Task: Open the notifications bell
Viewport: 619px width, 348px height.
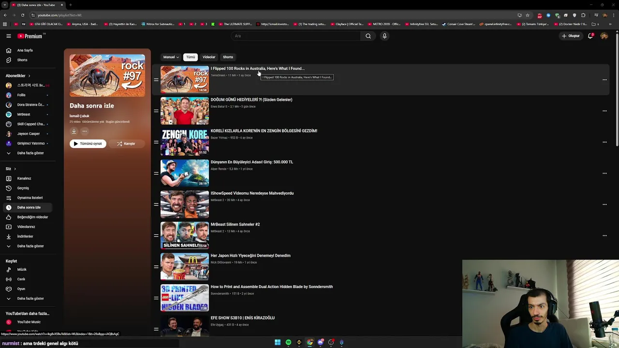Action: pyautogui.click(x=590, y=36)
